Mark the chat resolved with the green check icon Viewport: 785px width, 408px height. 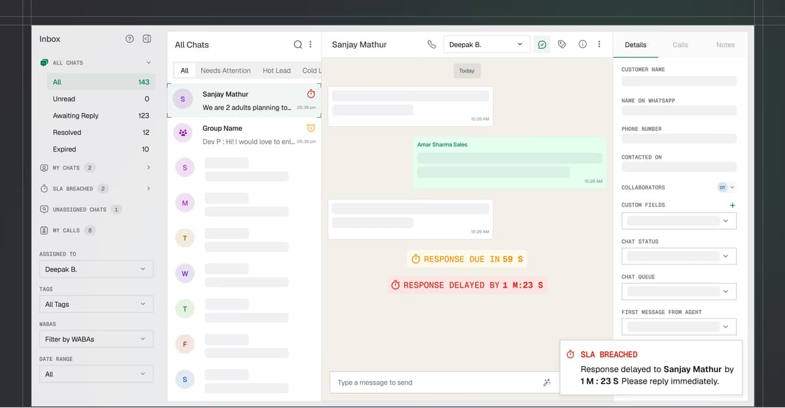[x=542, y=44]
